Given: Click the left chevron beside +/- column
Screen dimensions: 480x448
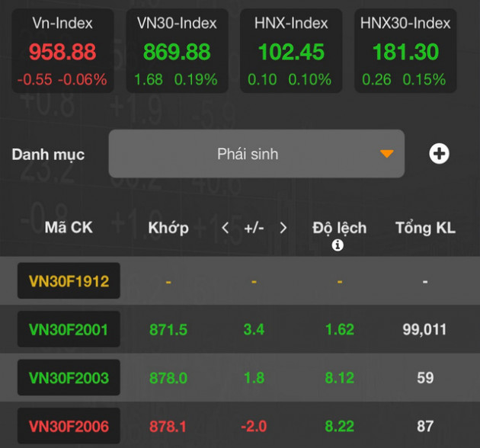Looking at the screenshot, I should (x=226, y=228).
